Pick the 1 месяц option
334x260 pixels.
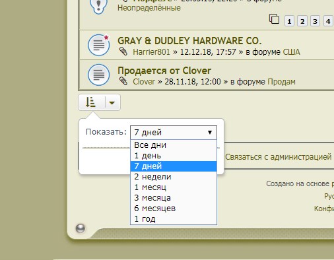174,187
